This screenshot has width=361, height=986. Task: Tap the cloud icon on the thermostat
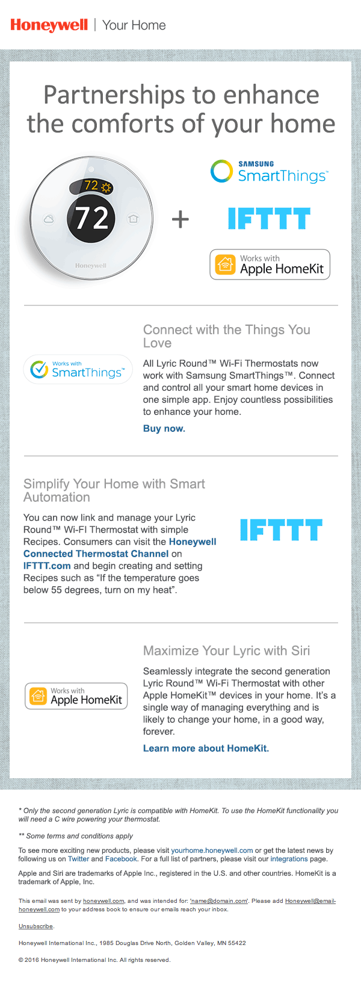[x=49, y=219]
